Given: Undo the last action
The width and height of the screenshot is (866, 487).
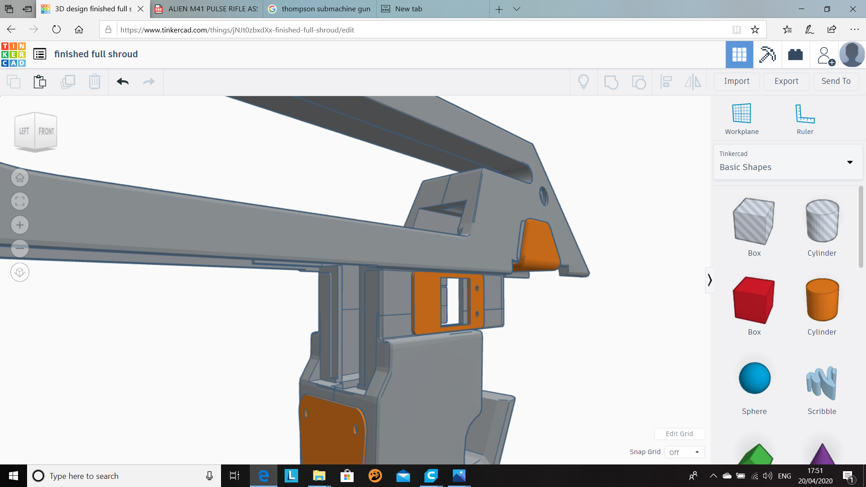Looking at the screenshot, I should click(x=123, y=82).
